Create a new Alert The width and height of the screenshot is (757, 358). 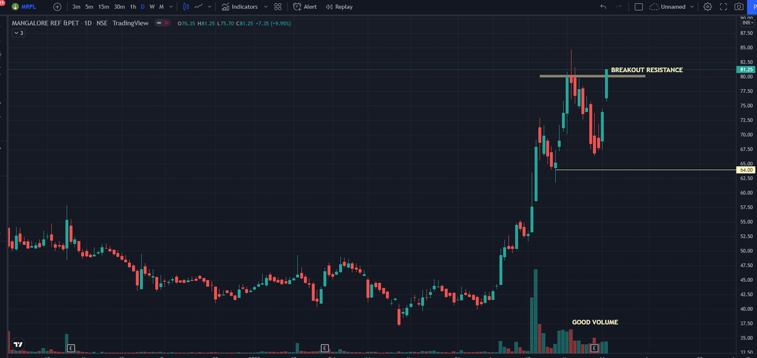tap(305, 6)
